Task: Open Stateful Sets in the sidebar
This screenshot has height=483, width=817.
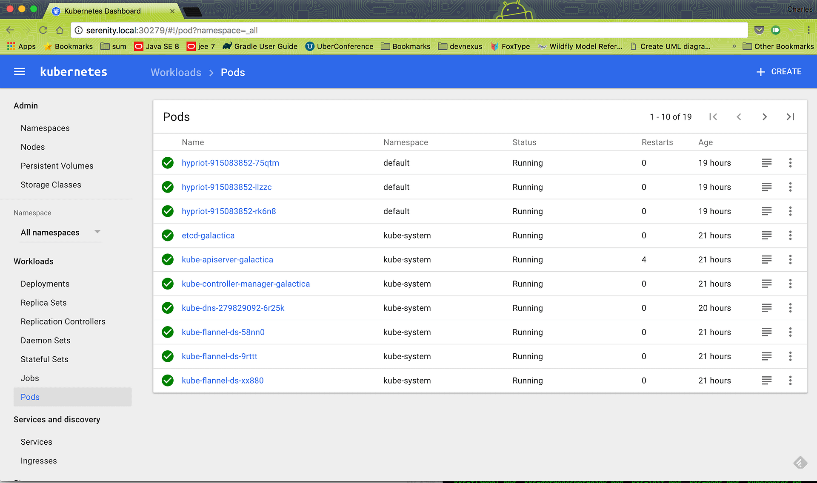Action: pos(44,359)
